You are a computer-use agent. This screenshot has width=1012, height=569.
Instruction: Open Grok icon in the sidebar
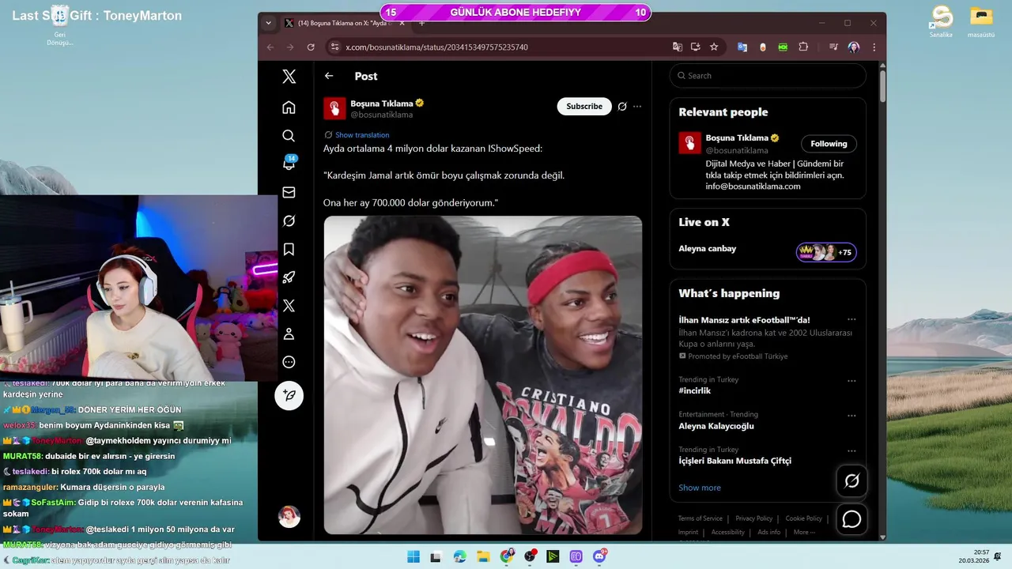coord(289,220)
